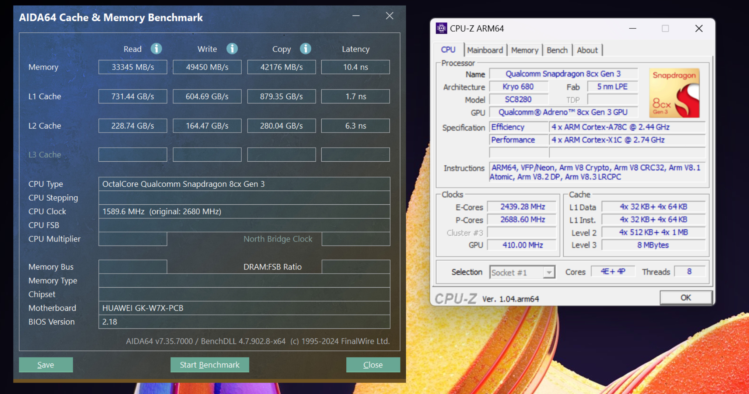Click the P-Cores clock value 2688.60 MHz
The image size is (749, 394).
click(522, 219)
